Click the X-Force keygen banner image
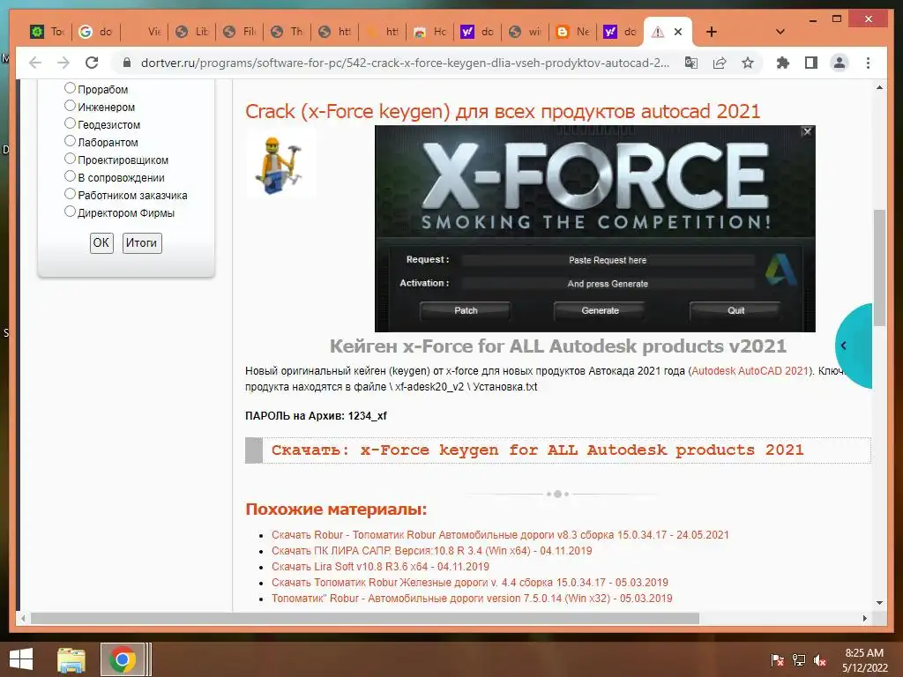The height and width of the screenshot is (677, 903). 595,228
